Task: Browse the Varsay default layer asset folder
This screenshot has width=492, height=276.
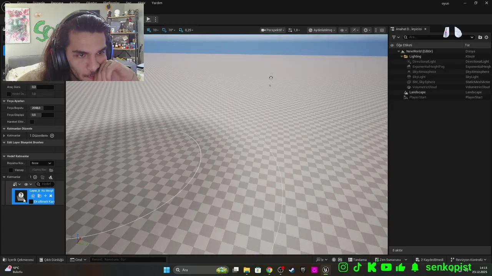Action: coord(51,170)
